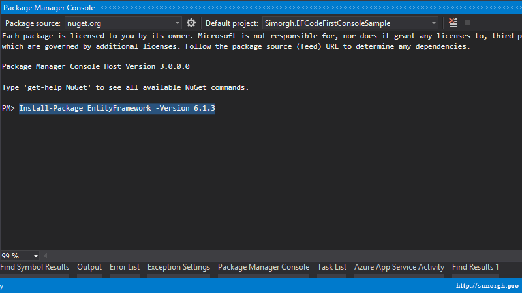Switch to the Output tab
Image resolution: width=522 pixels, height=293 pixels.
[89, 267]
